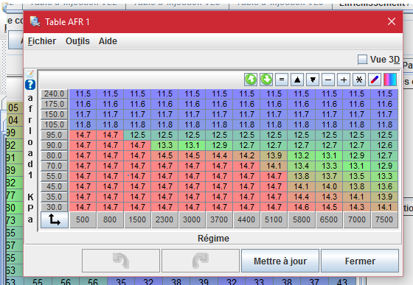Click the interpolate diagonal line icon
The height and width of the screenshot is (285, 413).
(x=375, y=80)
